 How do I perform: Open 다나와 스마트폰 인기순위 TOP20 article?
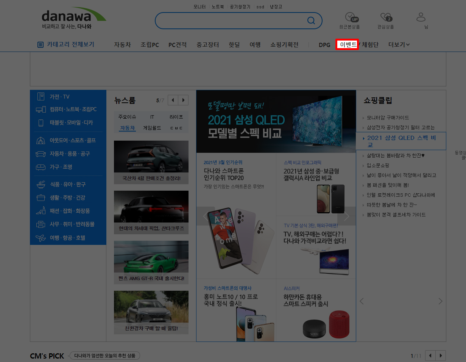(236, 216)
